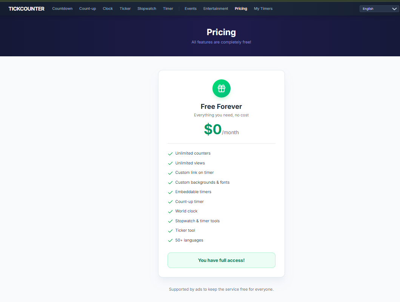Click the TICKCOUNTER logo
This screenshot has width=400, height=302.
(x=26, y=8)
